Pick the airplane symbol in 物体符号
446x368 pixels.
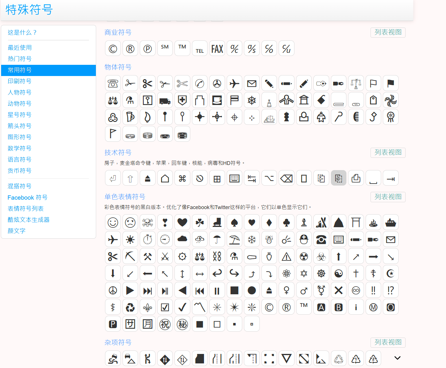234,83
